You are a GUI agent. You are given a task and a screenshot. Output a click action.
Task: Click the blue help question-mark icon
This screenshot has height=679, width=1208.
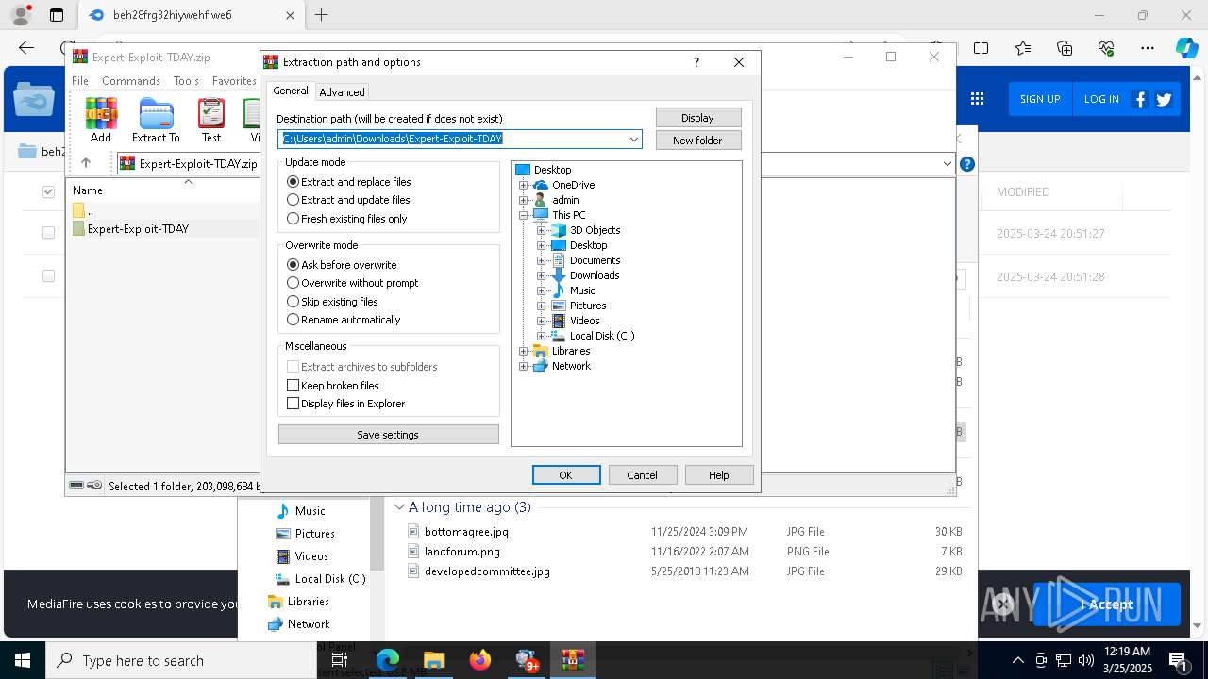(966, 164)
